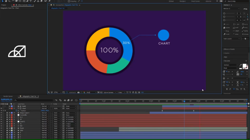Select the Zoom magnifier tool
Image resolution: width=250 pixels, height=140 pixels.
point(9,1)
